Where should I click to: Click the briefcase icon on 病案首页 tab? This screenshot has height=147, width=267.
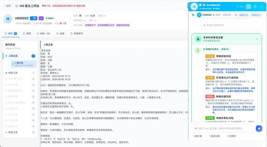click(x=71, y=34)
